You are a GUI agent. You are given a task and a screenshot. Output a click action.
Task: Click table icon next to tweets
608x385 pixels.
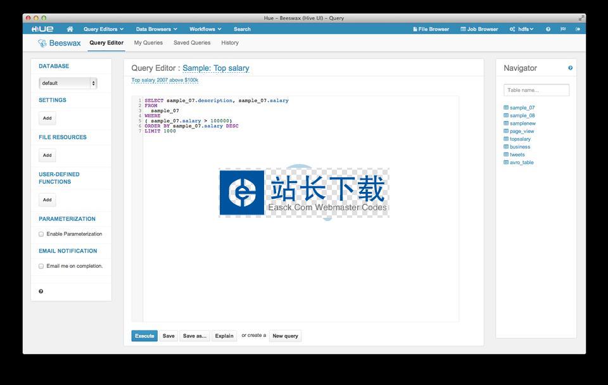click(x=506, y=155)
